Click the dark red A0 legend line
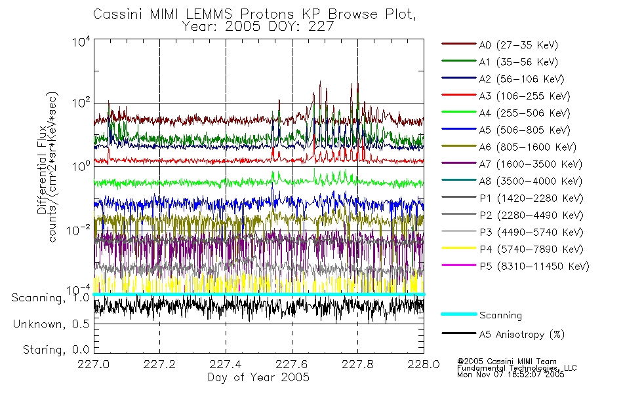This screenshot has height=393, width=623. (458, 44)
